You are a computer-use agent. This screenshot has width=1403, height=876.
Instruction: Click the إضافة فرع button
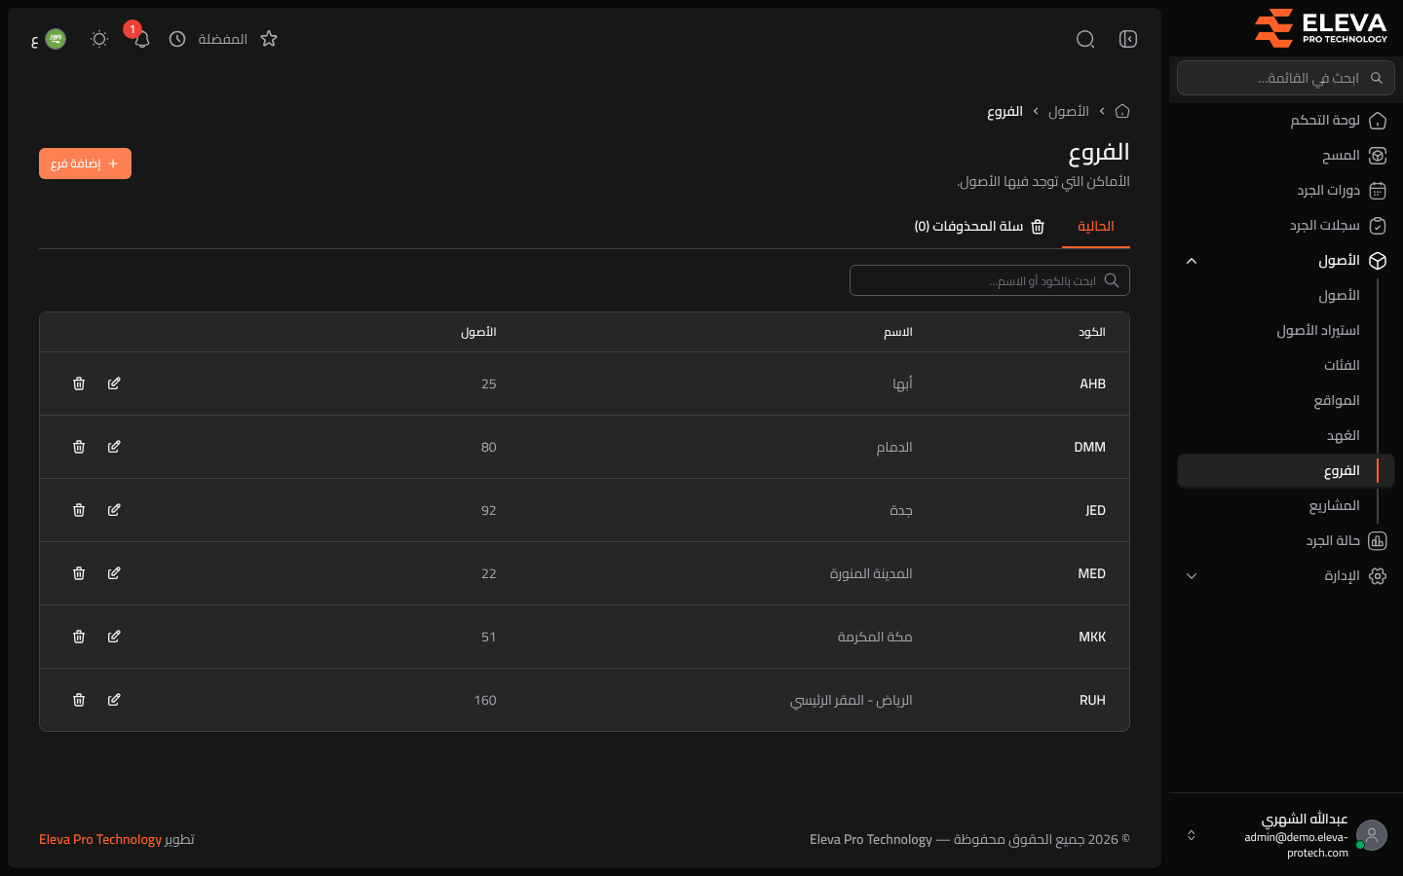pos(85,164)
